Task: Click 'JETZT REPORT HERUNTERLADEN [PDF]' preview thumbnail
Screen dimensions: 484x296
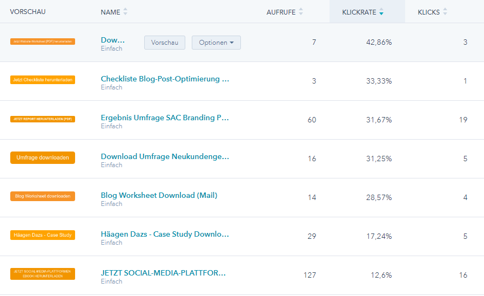Action: point(43,119)
